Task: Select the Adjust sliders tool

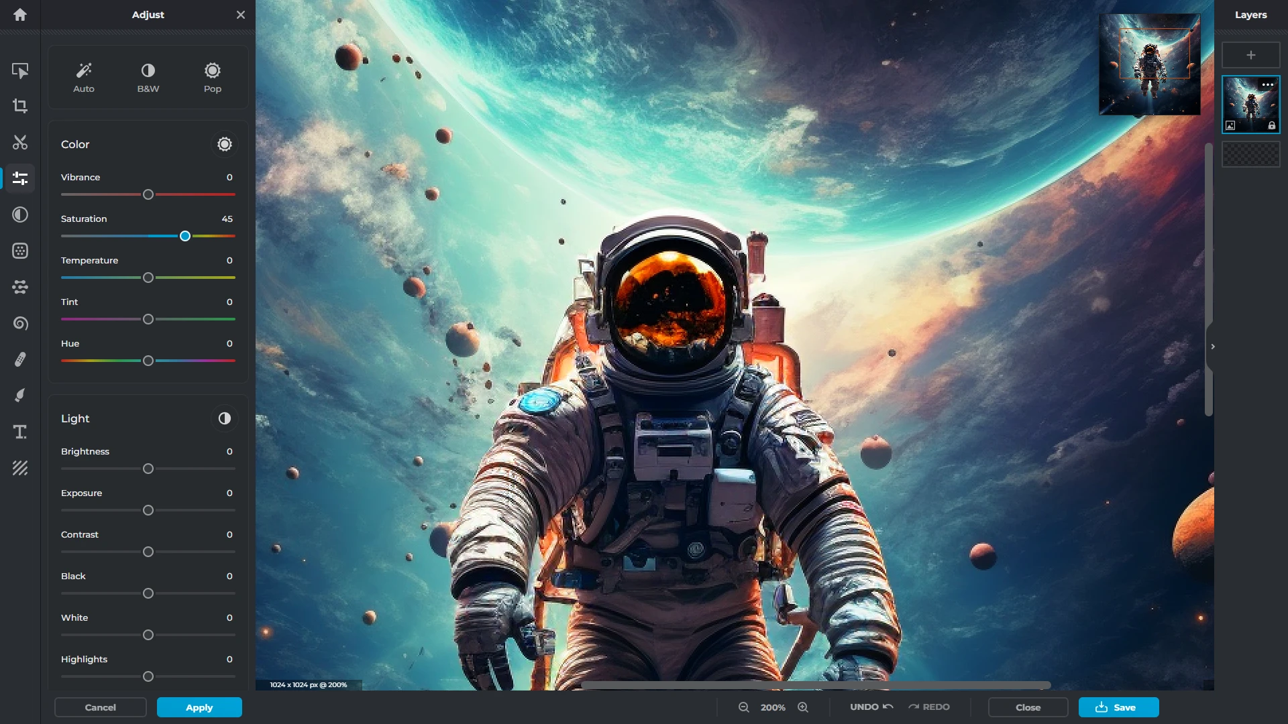Action: (x=20, y=178)
